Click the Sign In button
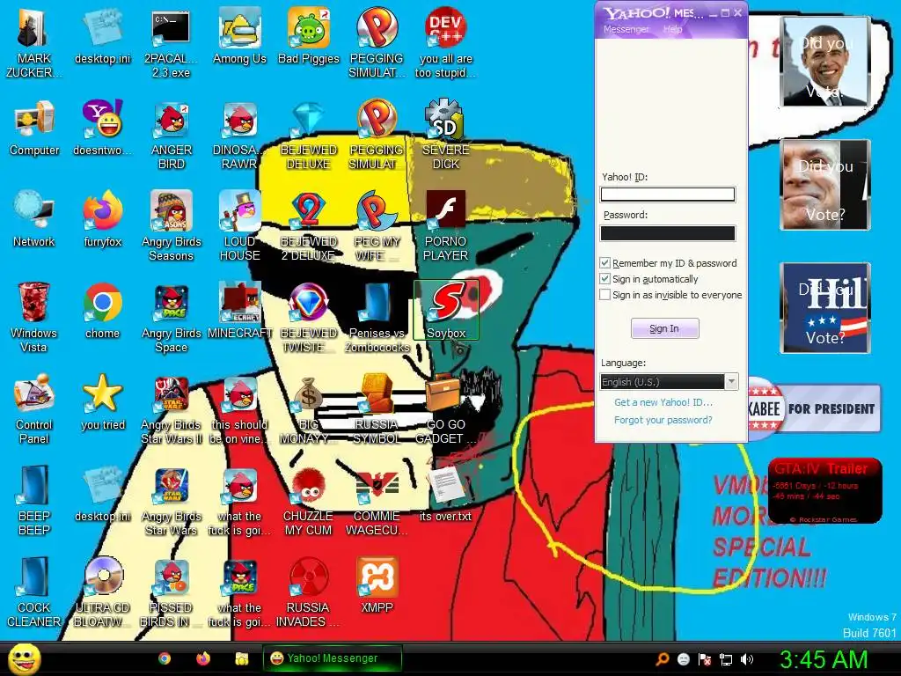The height and width of the screenshot is (676, 901). tap(665, 329)
